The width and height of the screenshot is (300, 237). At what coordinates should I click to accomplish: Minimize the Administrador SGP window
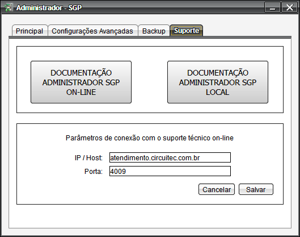pos(272,7)
